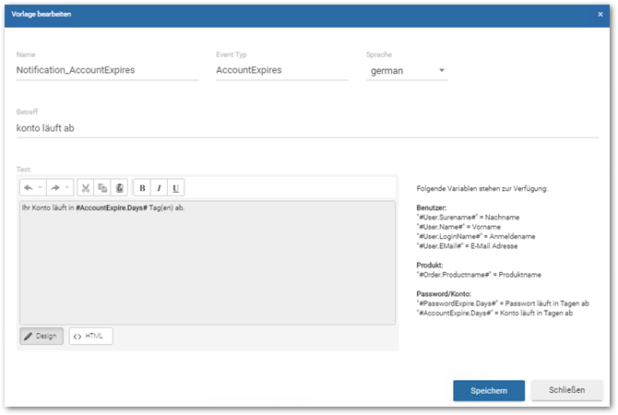Click the "#Order.Productname#" = Produktname line
This screenshot has width=618, height=415.
pos(479,275)
